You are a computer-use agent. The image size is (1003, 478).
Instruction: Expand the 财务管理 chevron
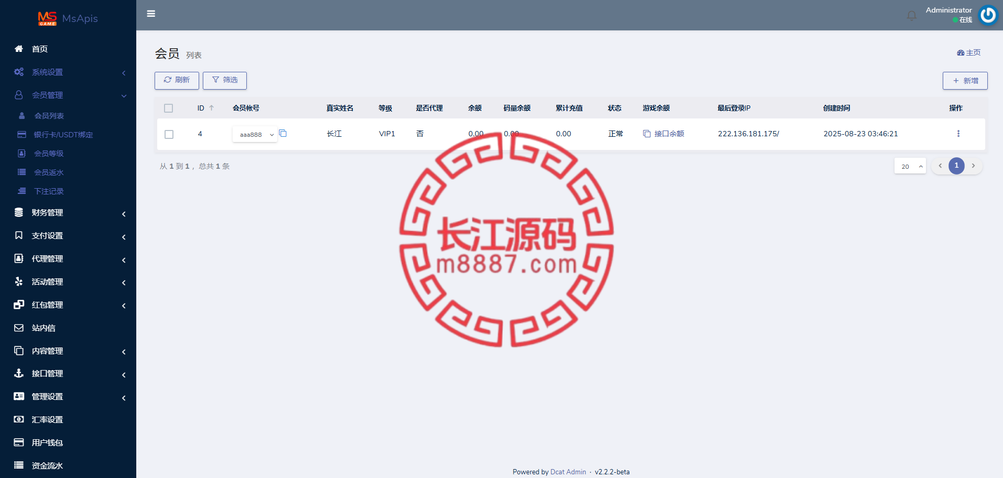pyautogui.click(x=124, y=214)
